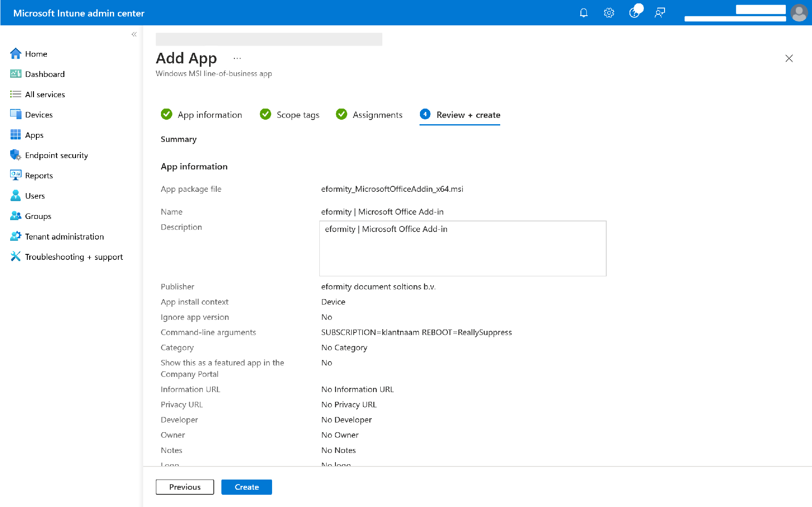Screen dimensions: 812x507
Task: Click the Previous button
Action: [185, 487]
